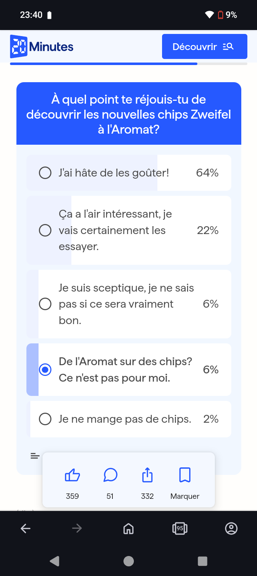Like the article with thumbs-up icon
Image resolution: width=257 pixels, height=576 pixels.
coord(72,475)
